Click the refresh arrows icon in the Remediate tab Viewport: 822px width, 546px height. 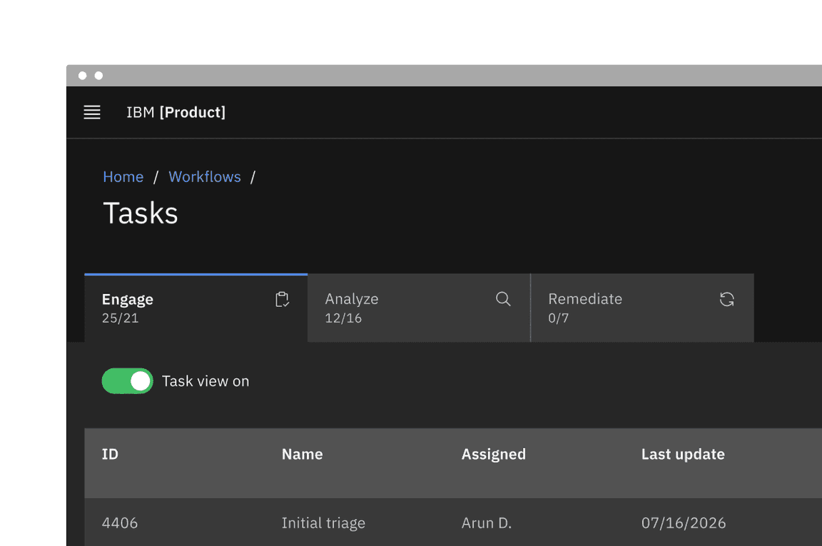pos(726,300)
